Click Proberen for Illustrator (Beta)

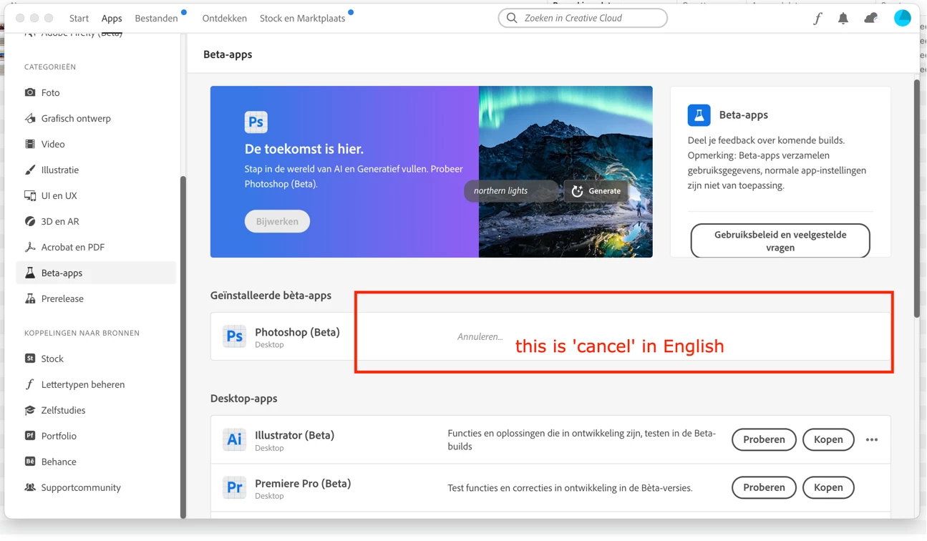pyautogui.click(x=764, y=439)
